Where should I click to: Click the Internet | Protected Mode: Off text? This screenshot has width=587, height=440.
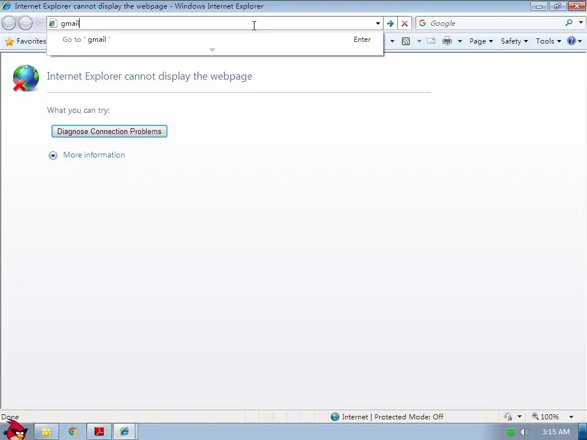[392, 417]
